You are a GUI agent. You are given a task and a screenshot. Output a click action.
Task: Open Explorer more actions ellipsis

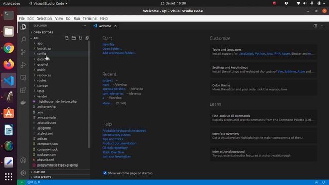(84, 26)
